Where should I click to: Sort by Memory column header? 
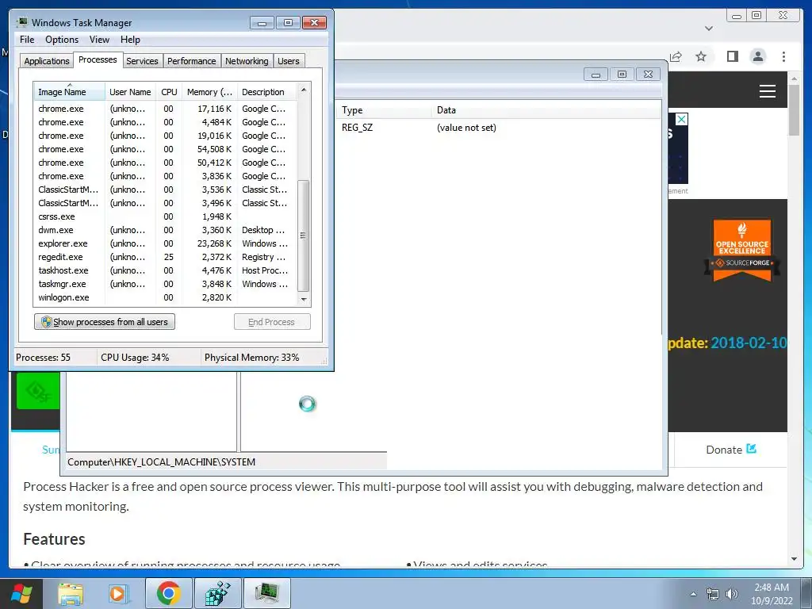(209, 92)
